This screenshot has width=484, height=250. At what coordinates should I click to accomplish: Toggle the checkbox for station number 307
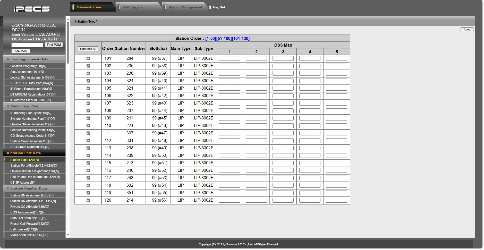(x=88, y=133)
